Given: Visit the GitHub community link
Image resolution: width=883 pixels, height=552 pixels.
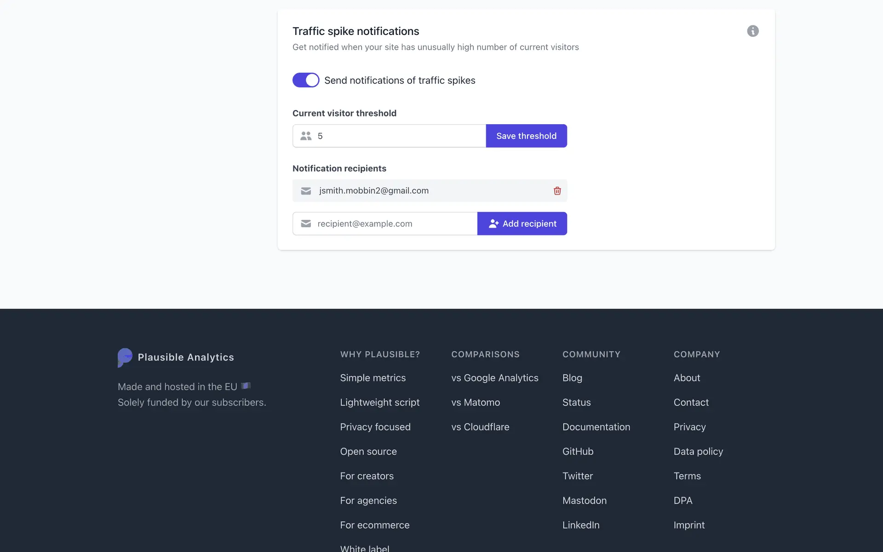Looking at the screenshot, I should (578, 451).
